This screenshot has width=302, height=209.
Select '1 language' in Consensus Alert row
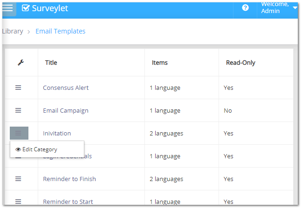[165, 88]
